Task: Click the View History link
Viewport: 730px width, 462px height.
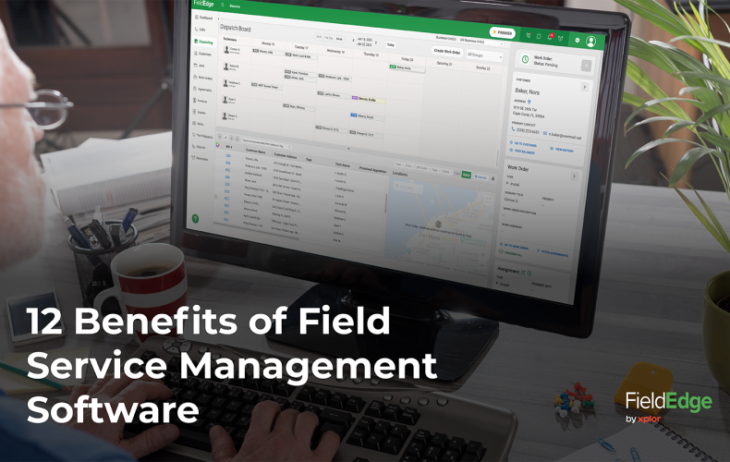Action: [x=562, y=150]
